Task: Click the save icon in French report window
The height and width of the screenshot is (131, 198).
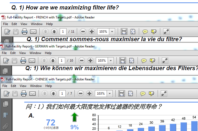Action: click(16, 32)
